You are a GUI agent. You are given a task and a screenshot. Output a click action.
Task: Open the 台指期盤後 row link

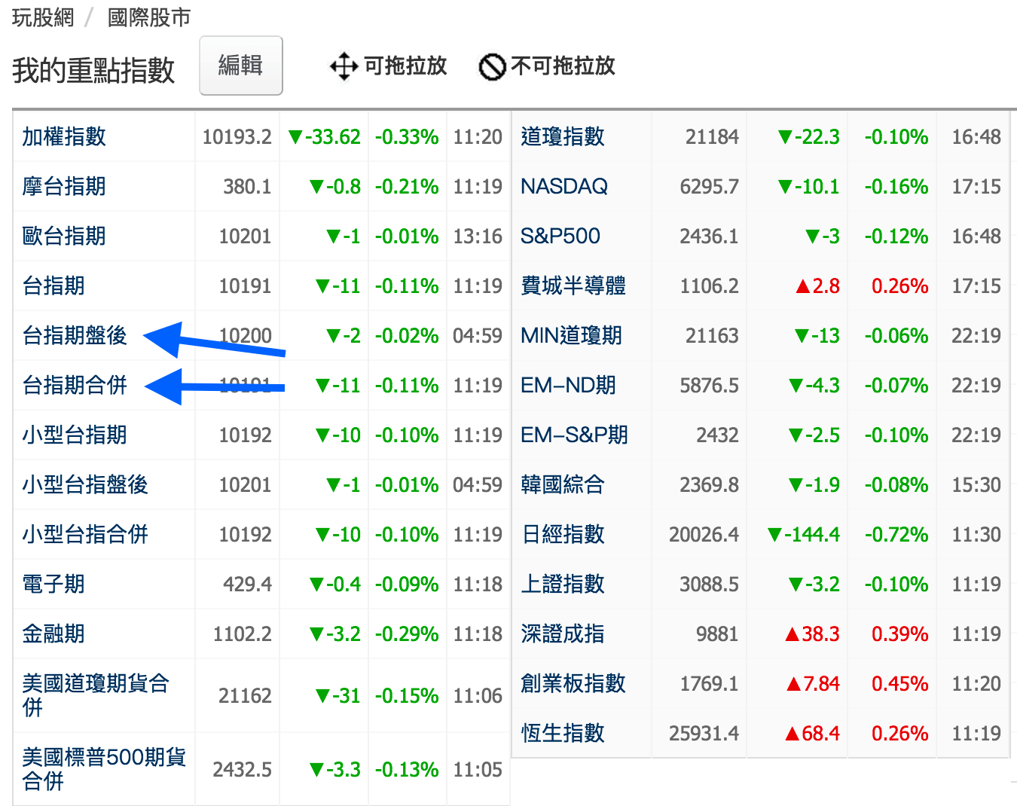click(x=75, y=336)
